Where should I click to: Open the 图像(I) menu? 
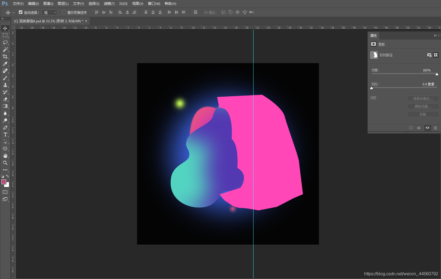(48, 4)
